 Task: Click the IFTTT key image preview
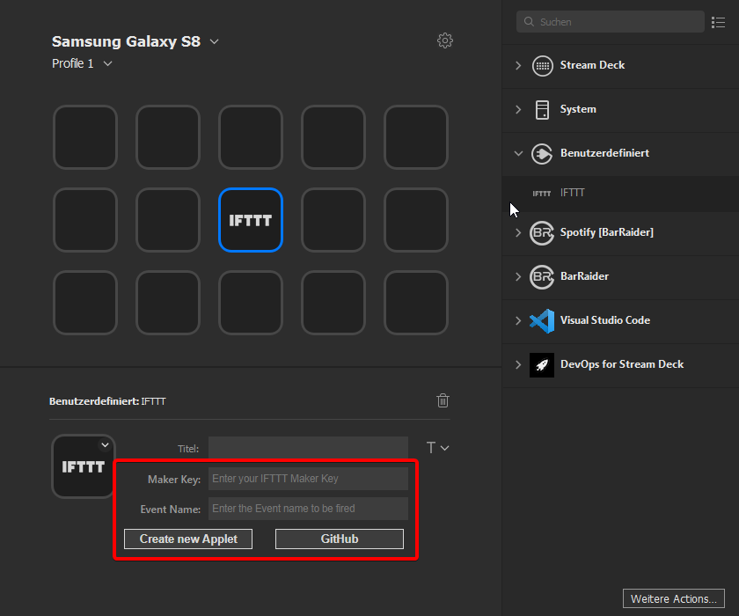point(84,466)
